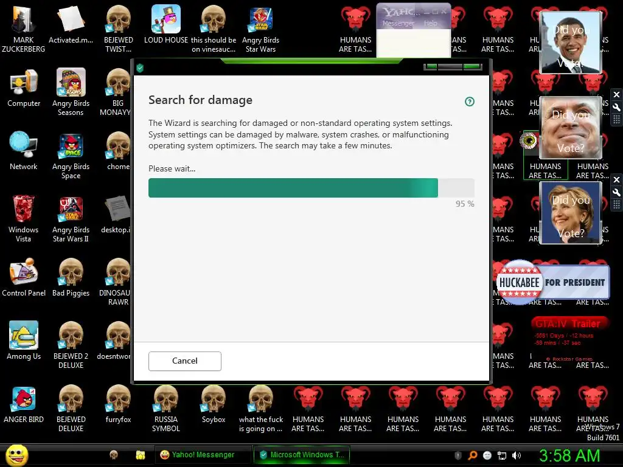The height and width of the screenshot is (467, 623).
Task: Close the Hillary vote gadget
Action: [x=616, y=180]
